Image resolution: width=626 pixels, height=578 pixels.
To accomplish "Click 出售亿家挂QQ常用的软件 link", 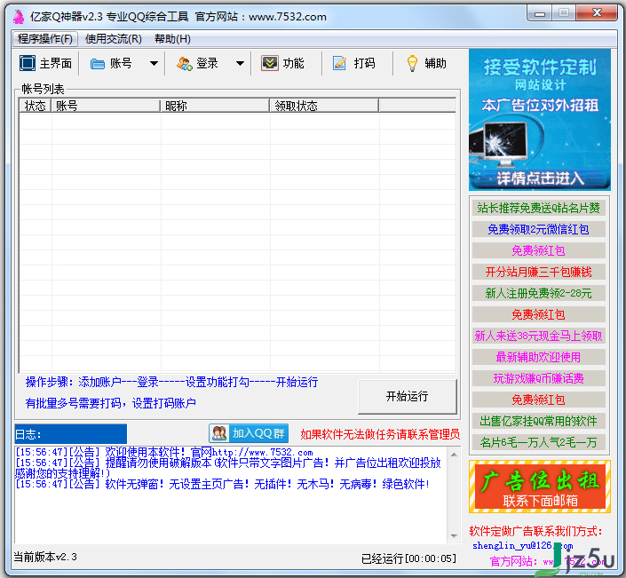I will tap(539, 421).
